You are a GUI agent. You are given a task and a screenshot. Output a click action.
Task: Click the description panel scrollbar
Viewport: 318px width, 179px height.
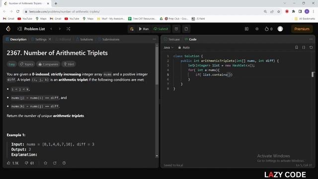click(x=157, y=66)
